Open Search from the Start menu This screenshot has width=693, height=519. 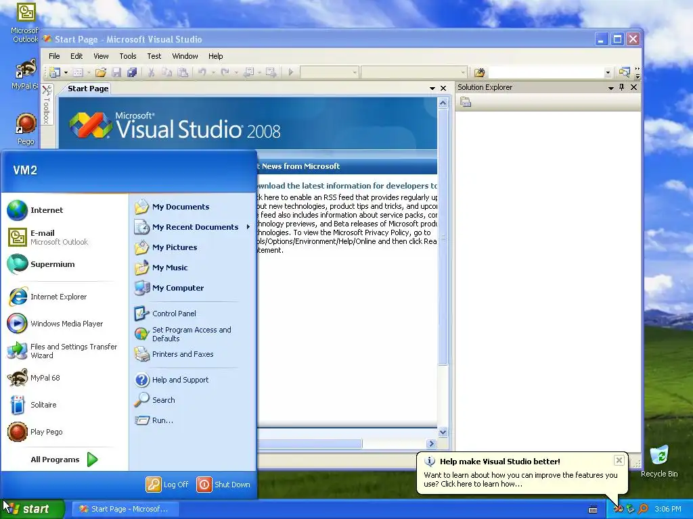click(193, 400)
